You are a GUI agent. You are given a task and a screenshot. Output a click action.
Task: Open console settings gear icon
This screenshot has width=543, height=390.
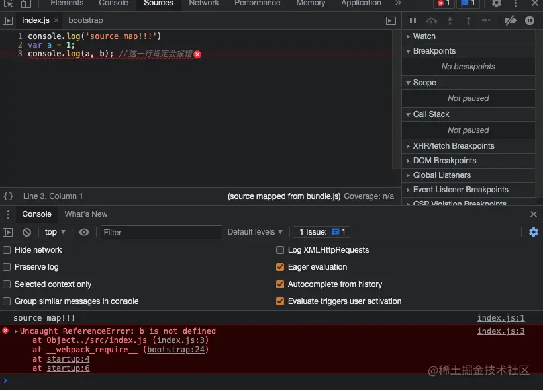coord(534,232)
